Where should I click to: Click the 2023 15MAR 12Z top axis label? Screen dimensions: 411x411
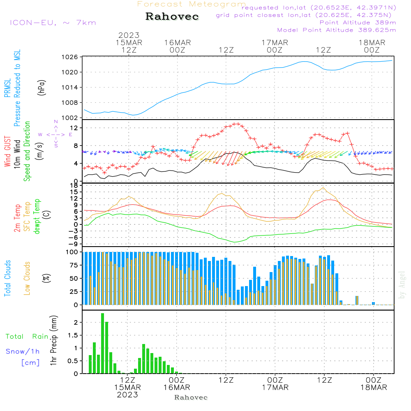(x=129, y=43)
